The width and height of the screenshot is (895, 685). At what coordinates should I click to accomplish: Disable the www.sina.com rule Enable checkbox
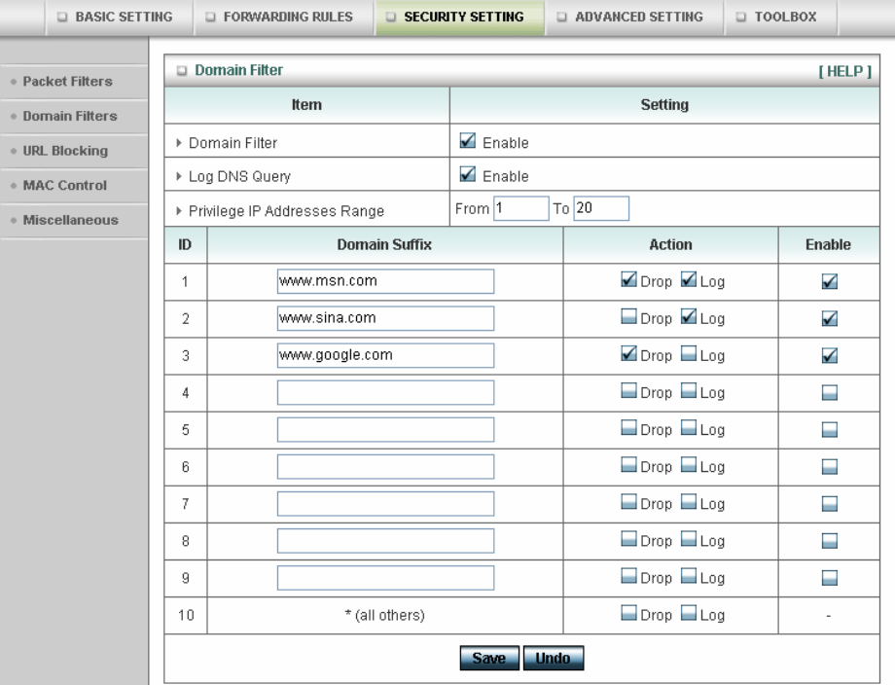pyautogui.click(x=830, y=318)
